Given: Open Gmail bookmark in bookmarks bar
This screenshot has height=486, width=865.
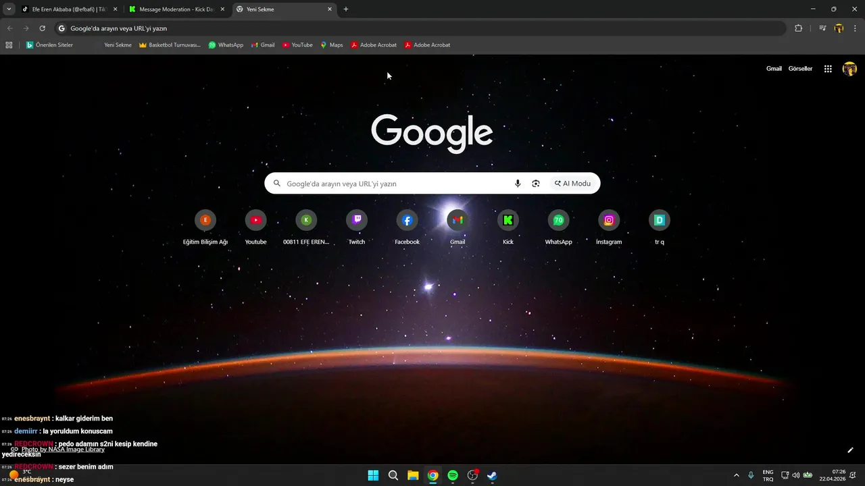Looking at the screenshot, I should pyautogui.click(x=262, y=45).
